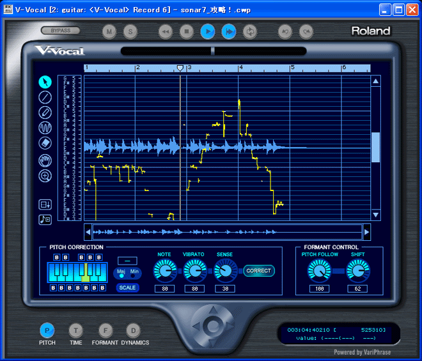
Task: Click the left arrow on navigation pad
Action: pyautogui.click(x=196, y=326)
